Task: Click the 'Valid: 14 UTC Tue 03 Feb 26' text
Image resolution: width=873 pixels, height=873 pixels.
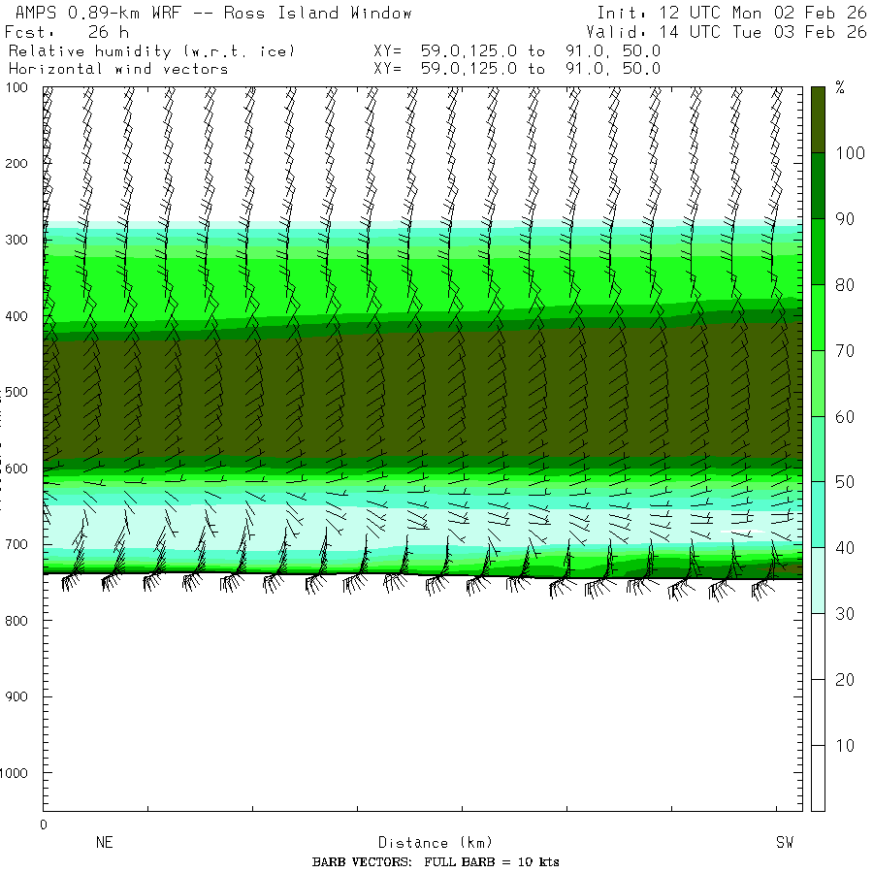Action: point(726,32)
